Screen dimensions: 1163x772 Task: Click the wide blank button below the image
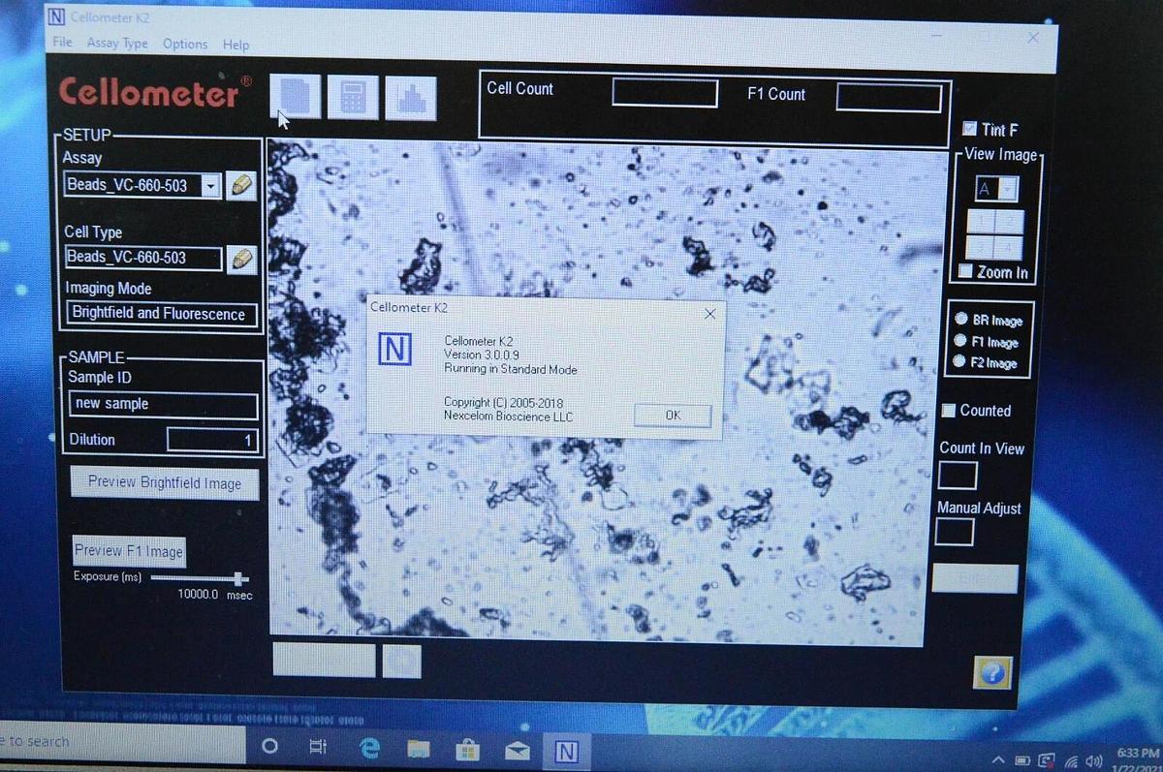tap(324, 659)
